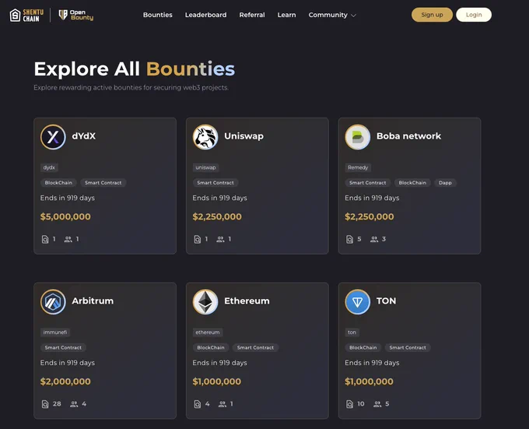The width and height of the screenshot is (529, 429).
Task: Open the Arbitrum bounty title
Action: (x=93, y=301)
